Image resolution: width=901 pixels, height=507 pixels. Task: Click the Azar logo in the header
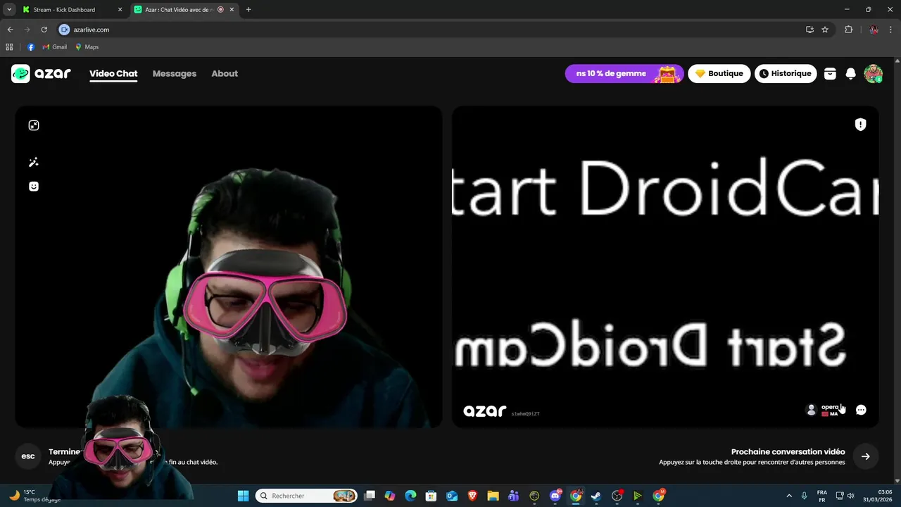click(x=41, y=73)
